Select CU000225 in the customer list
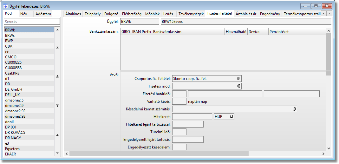Image resolution: width=339 pixels, height=164 pixels. pyautogui.click(x=29, y=62)
